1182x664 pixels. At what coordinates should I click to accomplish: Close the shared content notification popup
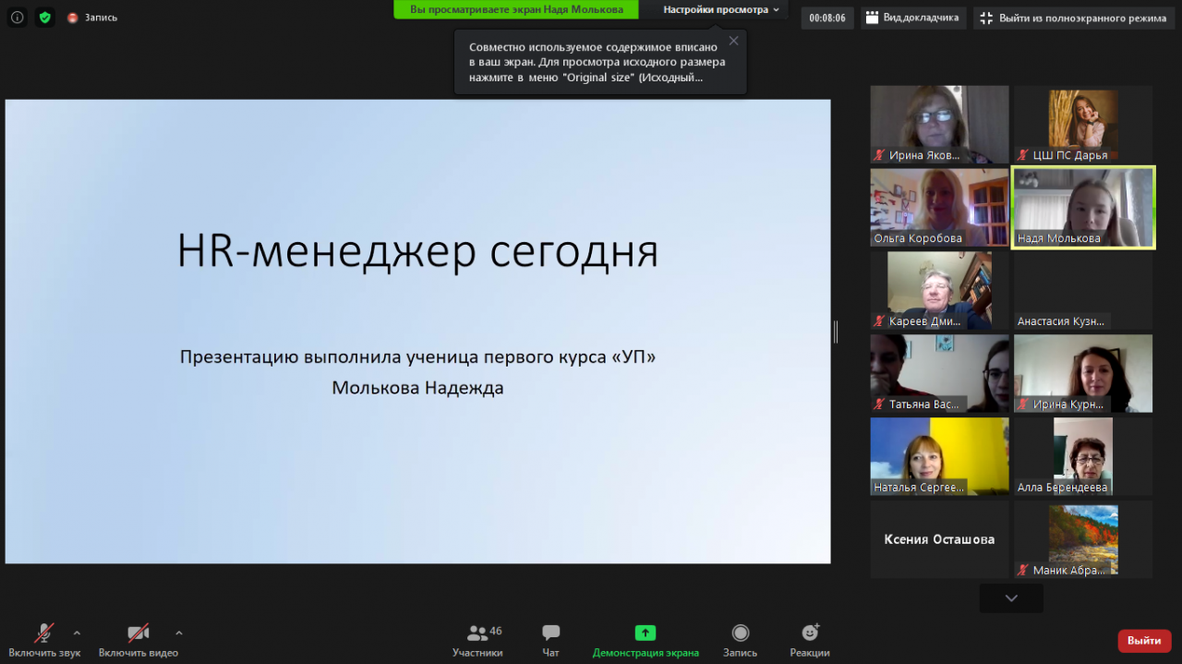tap(733, 41)
